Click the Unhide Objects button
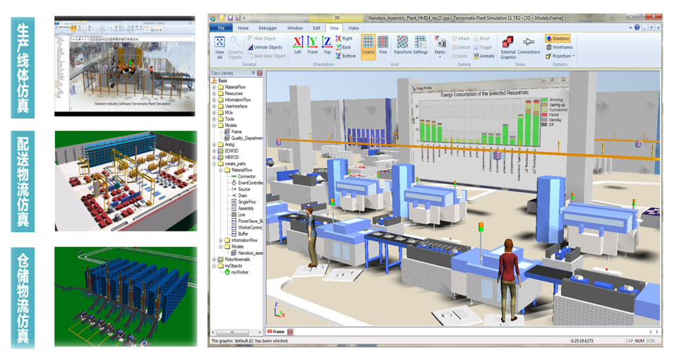 pyautogui.click(x=263, y=47)
